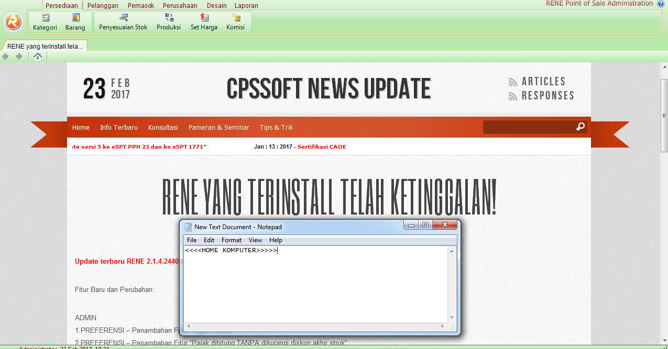Open the Notepad Format menu
The width and height of the screenshot is (668, 349).
pyautogui.click(x=232, y=240)
